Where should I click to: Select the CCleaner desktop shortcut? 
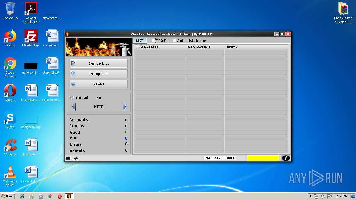click(x=10, y=147)
